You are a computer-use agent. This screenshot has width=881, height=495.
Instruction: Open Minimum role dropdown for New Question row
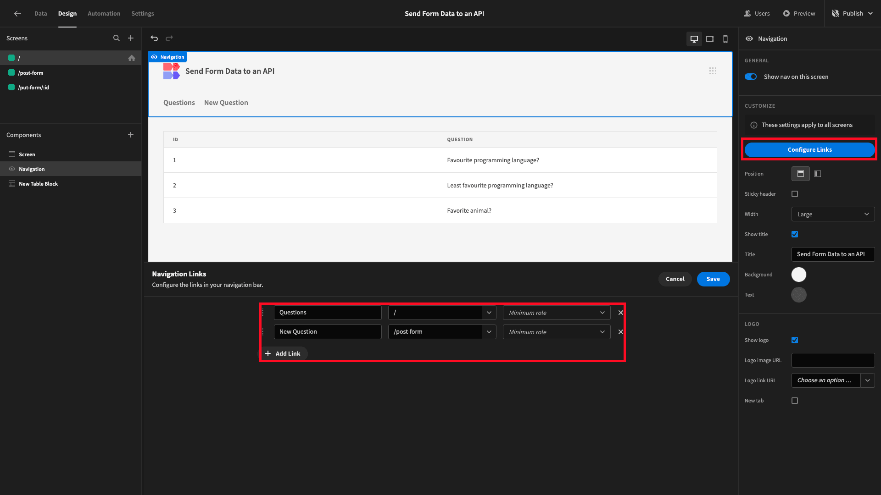[x=557, y=332]
